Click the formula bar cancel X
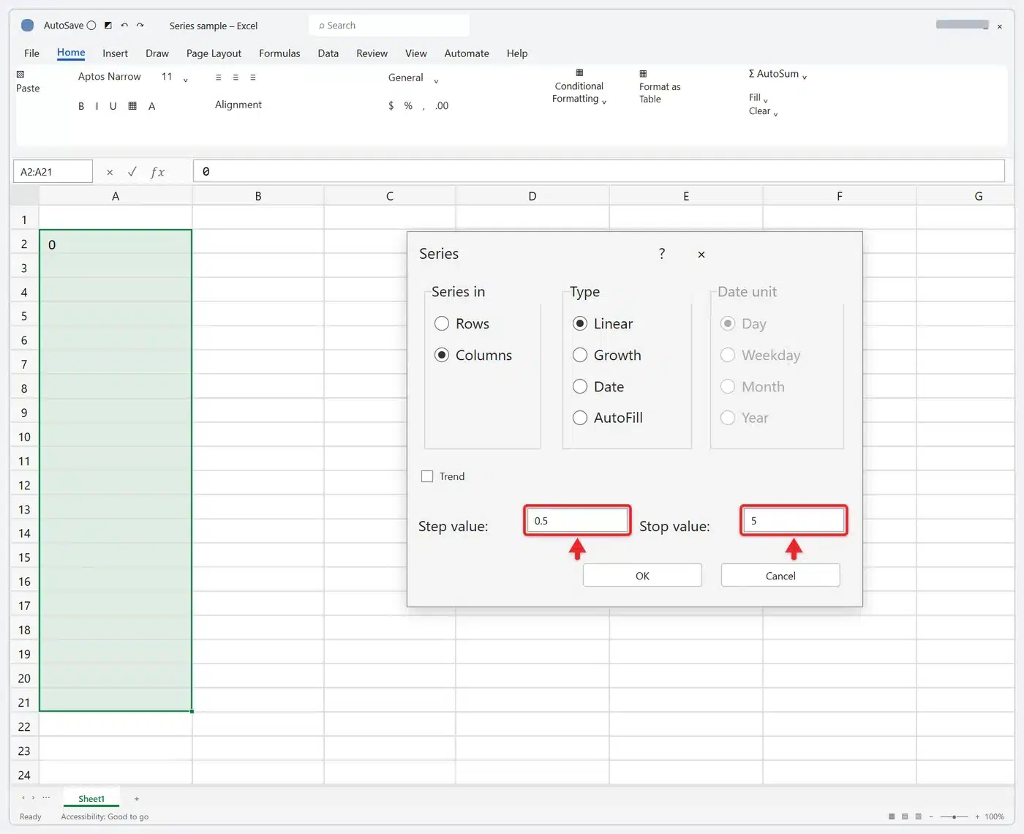The image size is (1024, 834). [110, 173]
